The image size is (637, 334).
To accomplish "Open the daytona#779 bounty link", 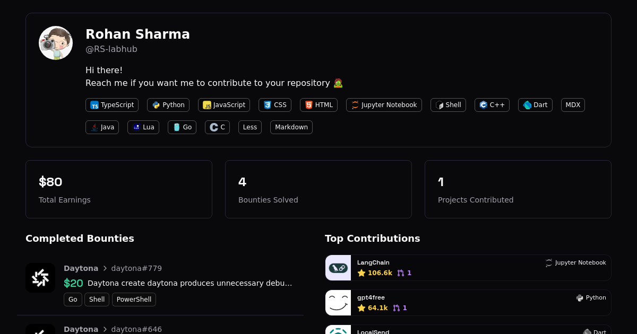I will coord(136,268).
